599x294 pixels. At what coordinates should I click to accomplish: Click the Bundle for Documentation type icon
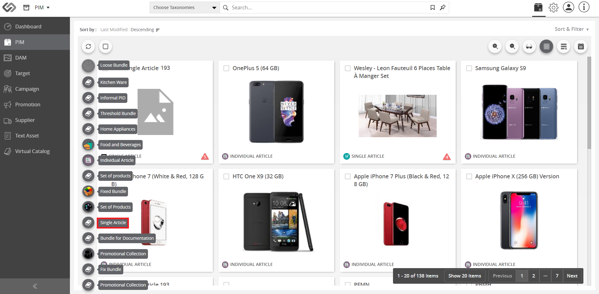tap(88, 238)
